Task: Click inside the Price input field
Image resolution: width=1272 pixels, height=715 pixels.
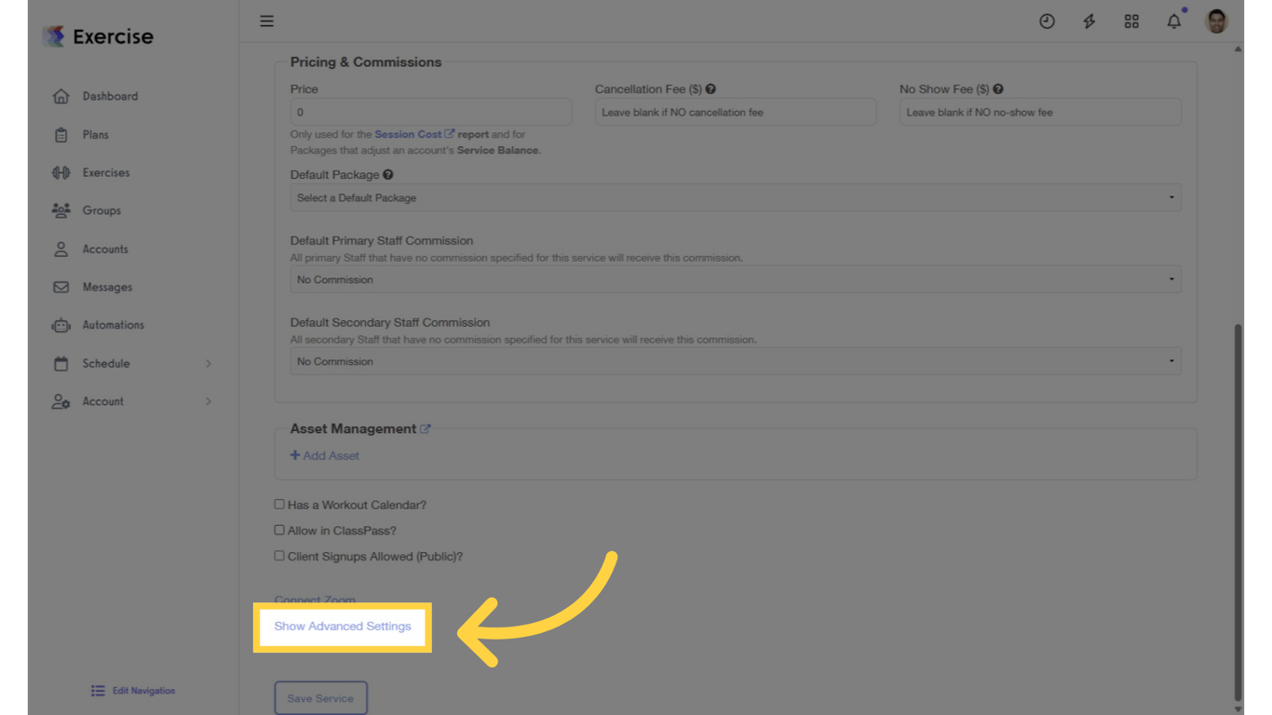Action: (430, 112)
